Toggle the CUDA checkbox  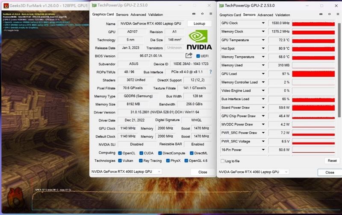pos(141,153)
